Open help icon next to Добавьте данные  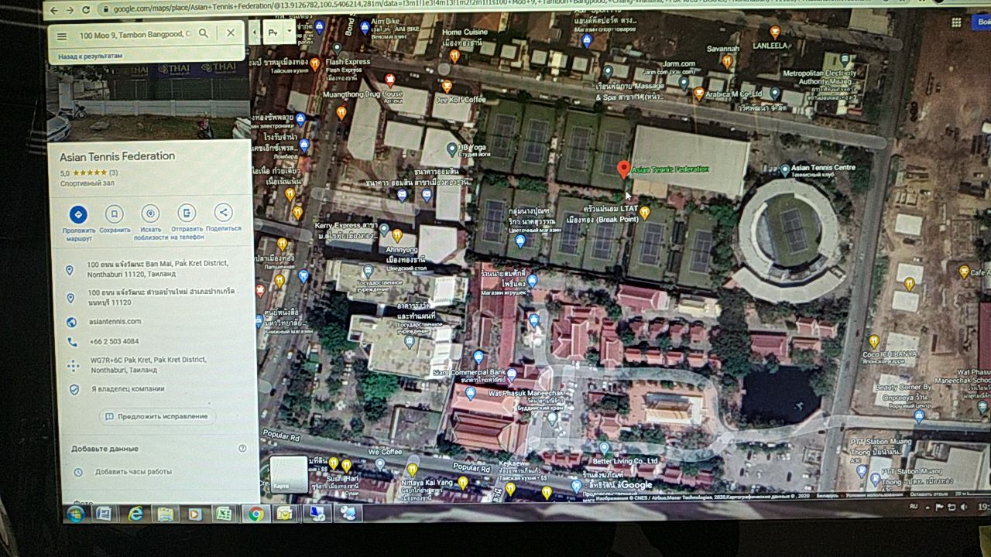coord(242,448)
